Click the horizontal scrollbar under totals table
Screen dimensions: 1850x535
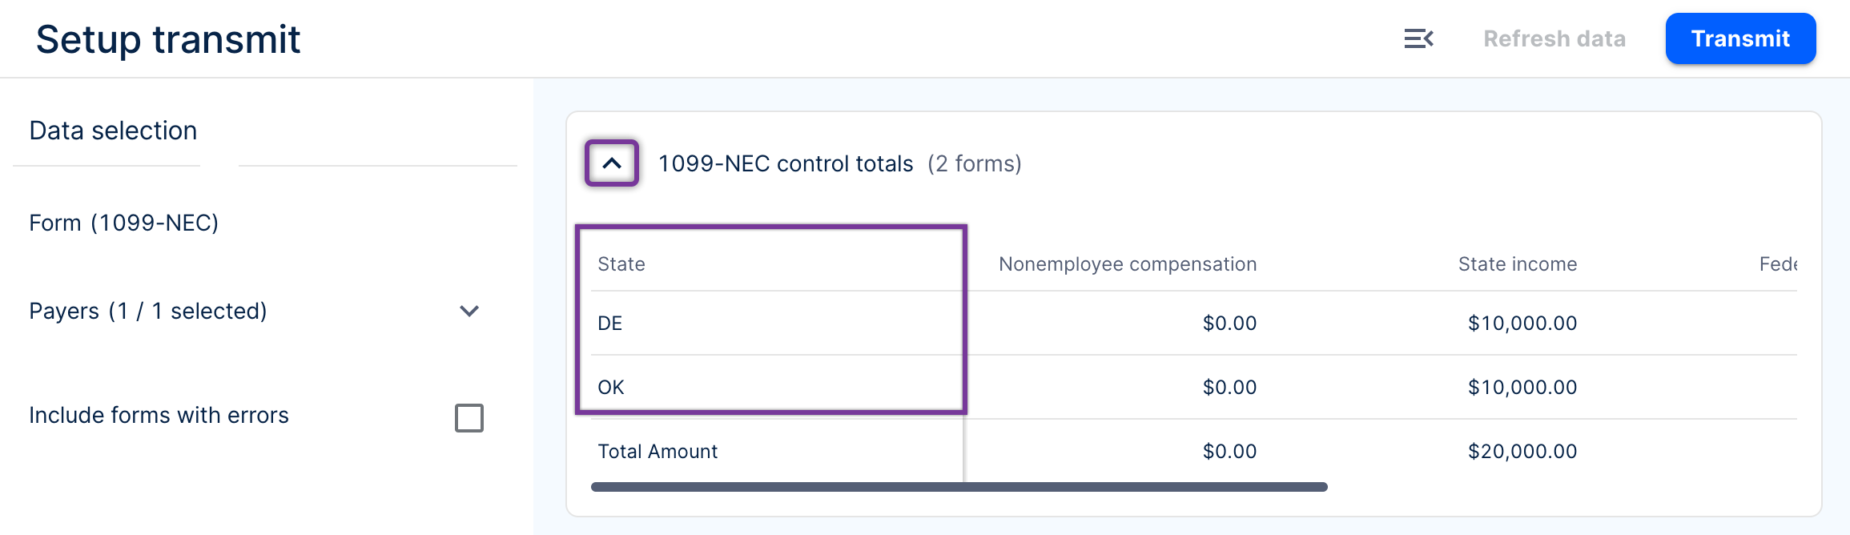959,487
